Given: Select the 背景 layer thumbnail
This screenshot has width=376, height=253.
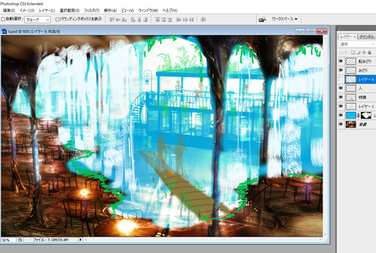Looking at the screenshot, I should 350,125.
